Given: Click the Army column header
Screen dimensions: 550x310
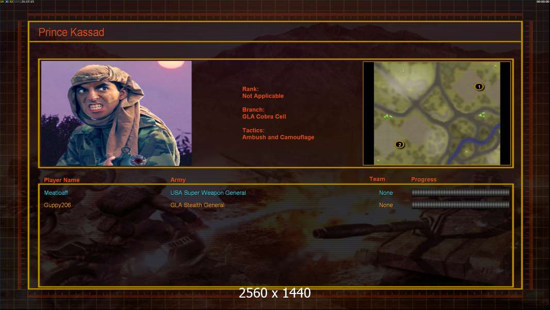Looking at the screenshot, I should click(x=178, y=180).
